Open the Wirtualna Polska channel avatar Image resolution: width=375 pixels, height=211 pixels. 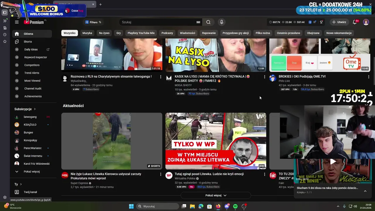[169, 176]
